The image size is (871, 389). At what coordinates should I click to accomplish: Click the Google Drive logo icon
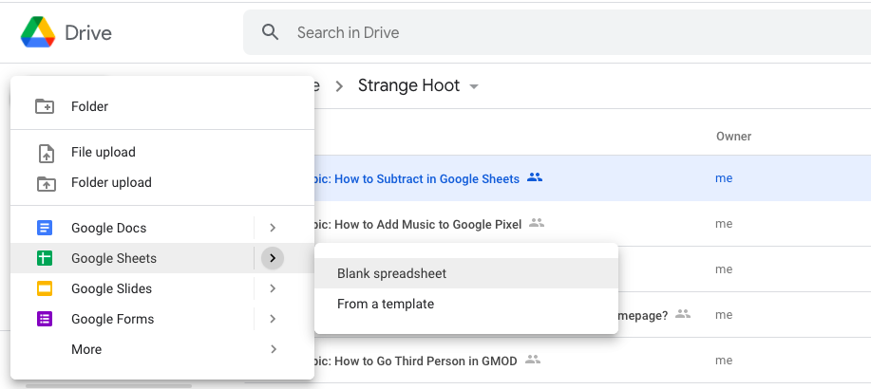point(38,33)
